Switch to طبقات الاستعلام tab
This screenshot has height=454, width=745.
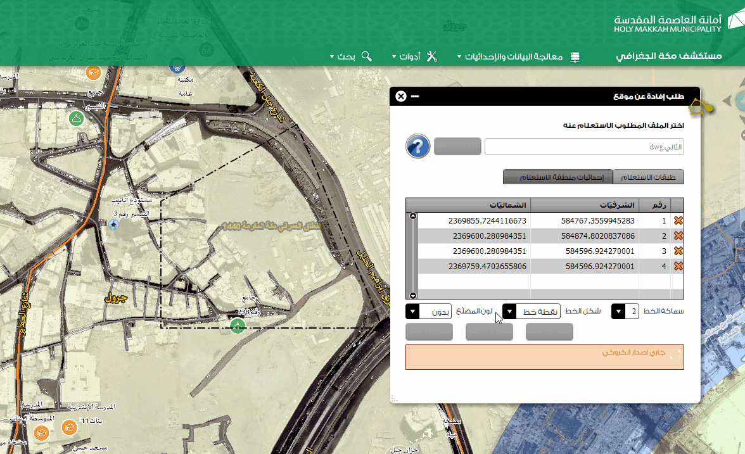648,177
